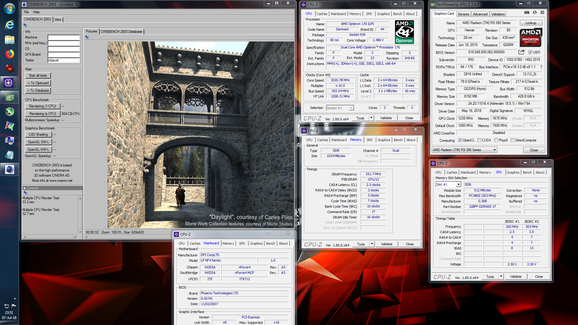
Task: Click the Machine input field
Action: pos(64,37)
